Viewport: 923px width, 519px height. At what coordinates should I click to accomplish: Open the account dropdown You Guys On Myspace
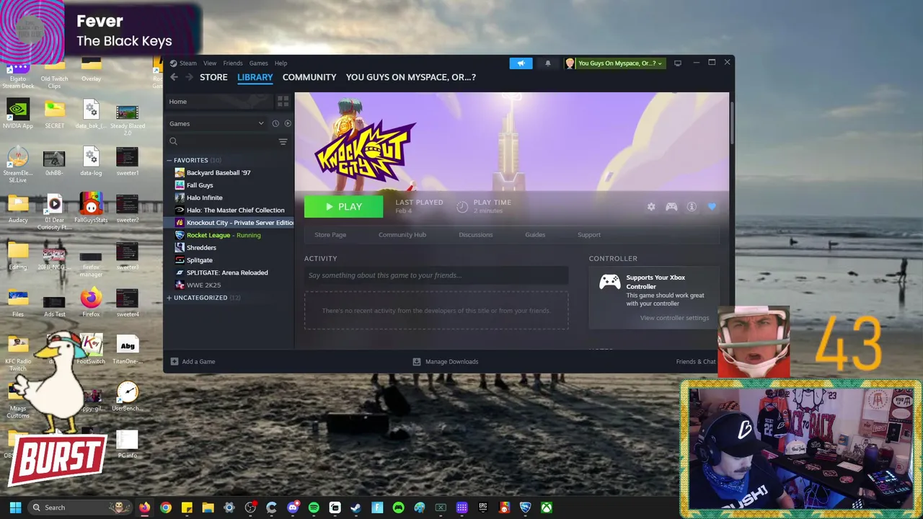click(615, 63)
